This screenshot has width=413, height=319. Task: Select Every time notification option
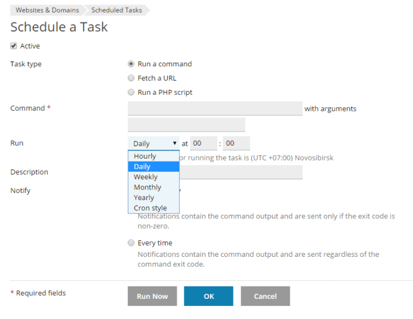(131, 243)
